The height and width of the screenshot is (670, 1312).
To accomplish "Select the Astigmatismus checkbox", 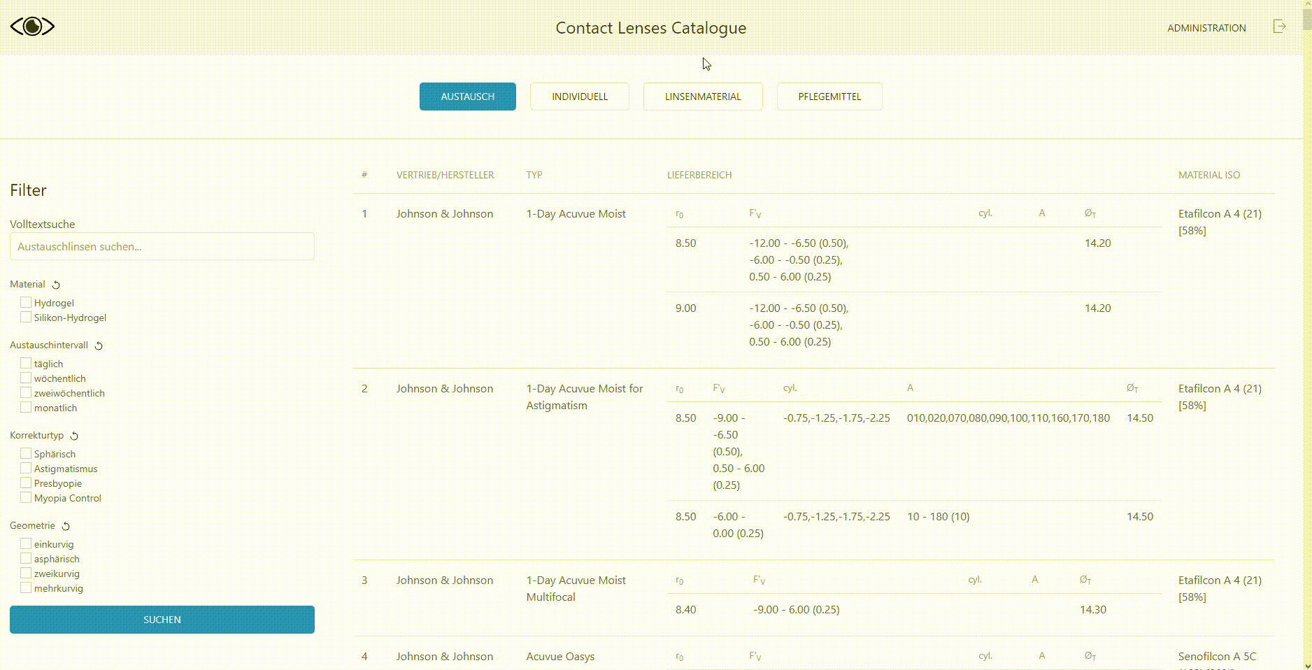I will (x=26, y=468).
